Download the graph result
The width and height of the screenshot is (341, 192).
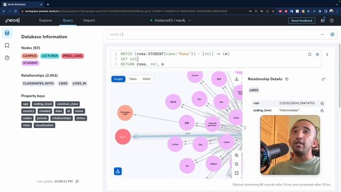pyautogui.click(x=237, y=79)
